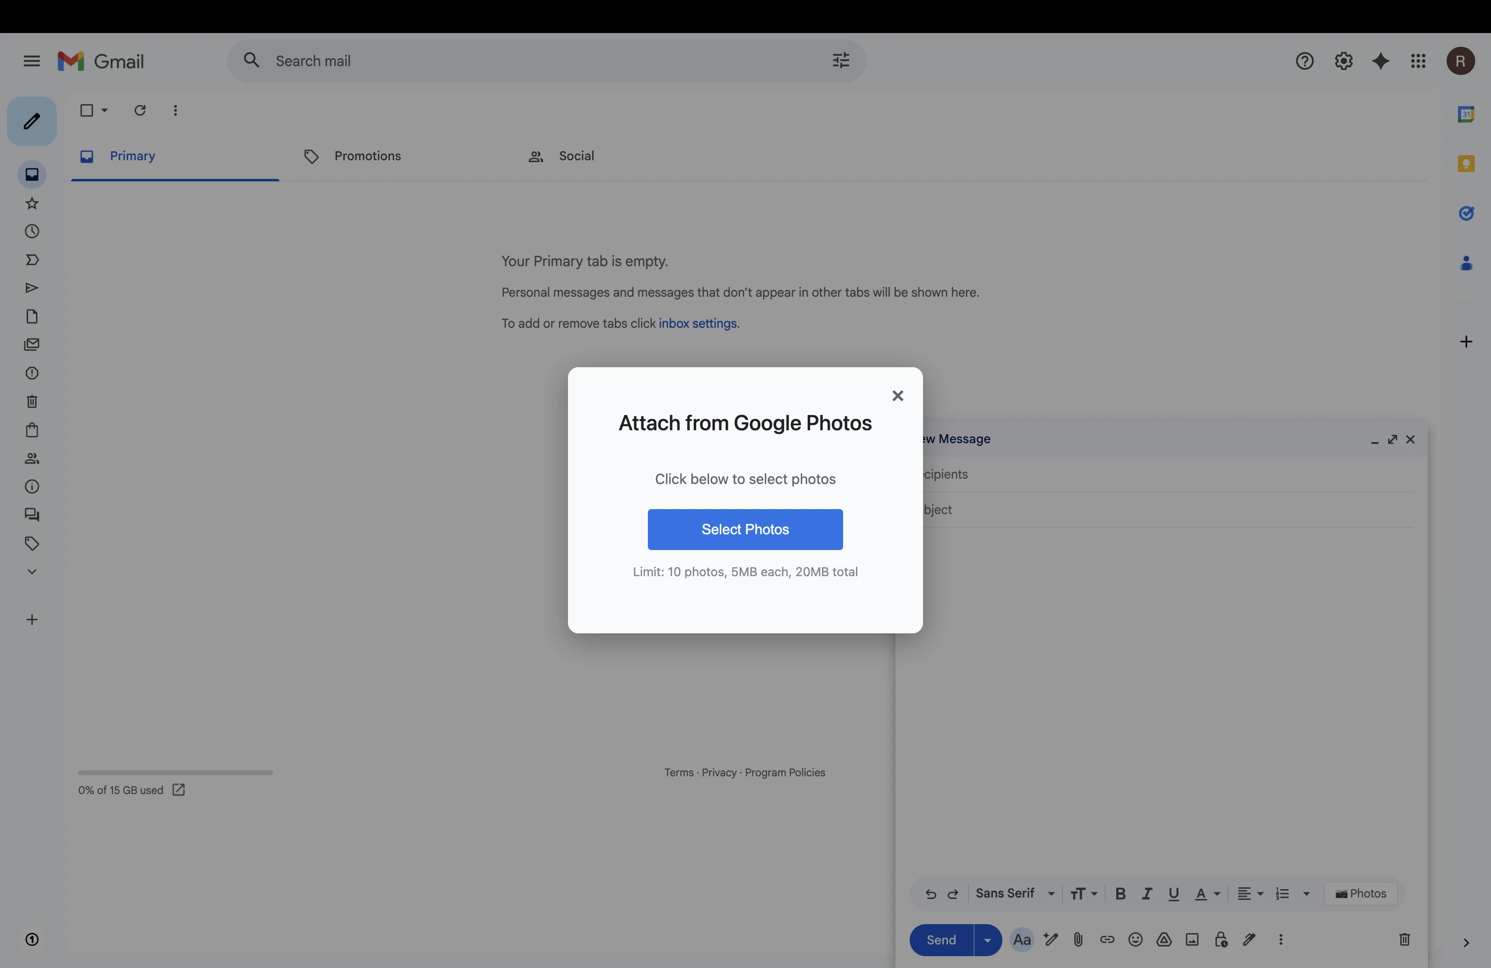Toggle italic formatting
Image resolution: width=1491 pixels, height=968 pixels.
[x=1147, y=894]
